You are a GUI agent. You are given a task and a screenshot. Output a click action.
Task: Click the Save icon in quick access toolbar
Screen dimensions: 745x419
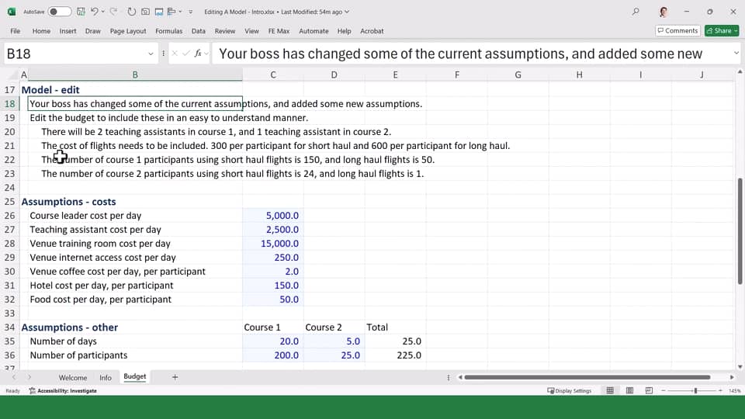(81, 12)
